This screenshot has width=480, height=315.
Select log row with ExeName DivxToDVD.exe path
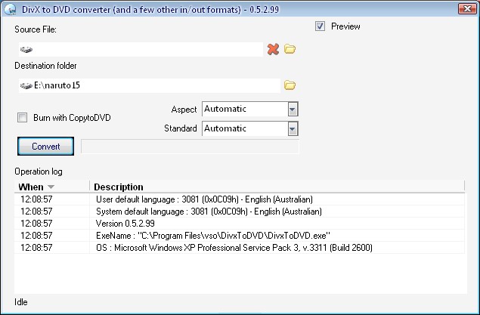pos(240,236)
